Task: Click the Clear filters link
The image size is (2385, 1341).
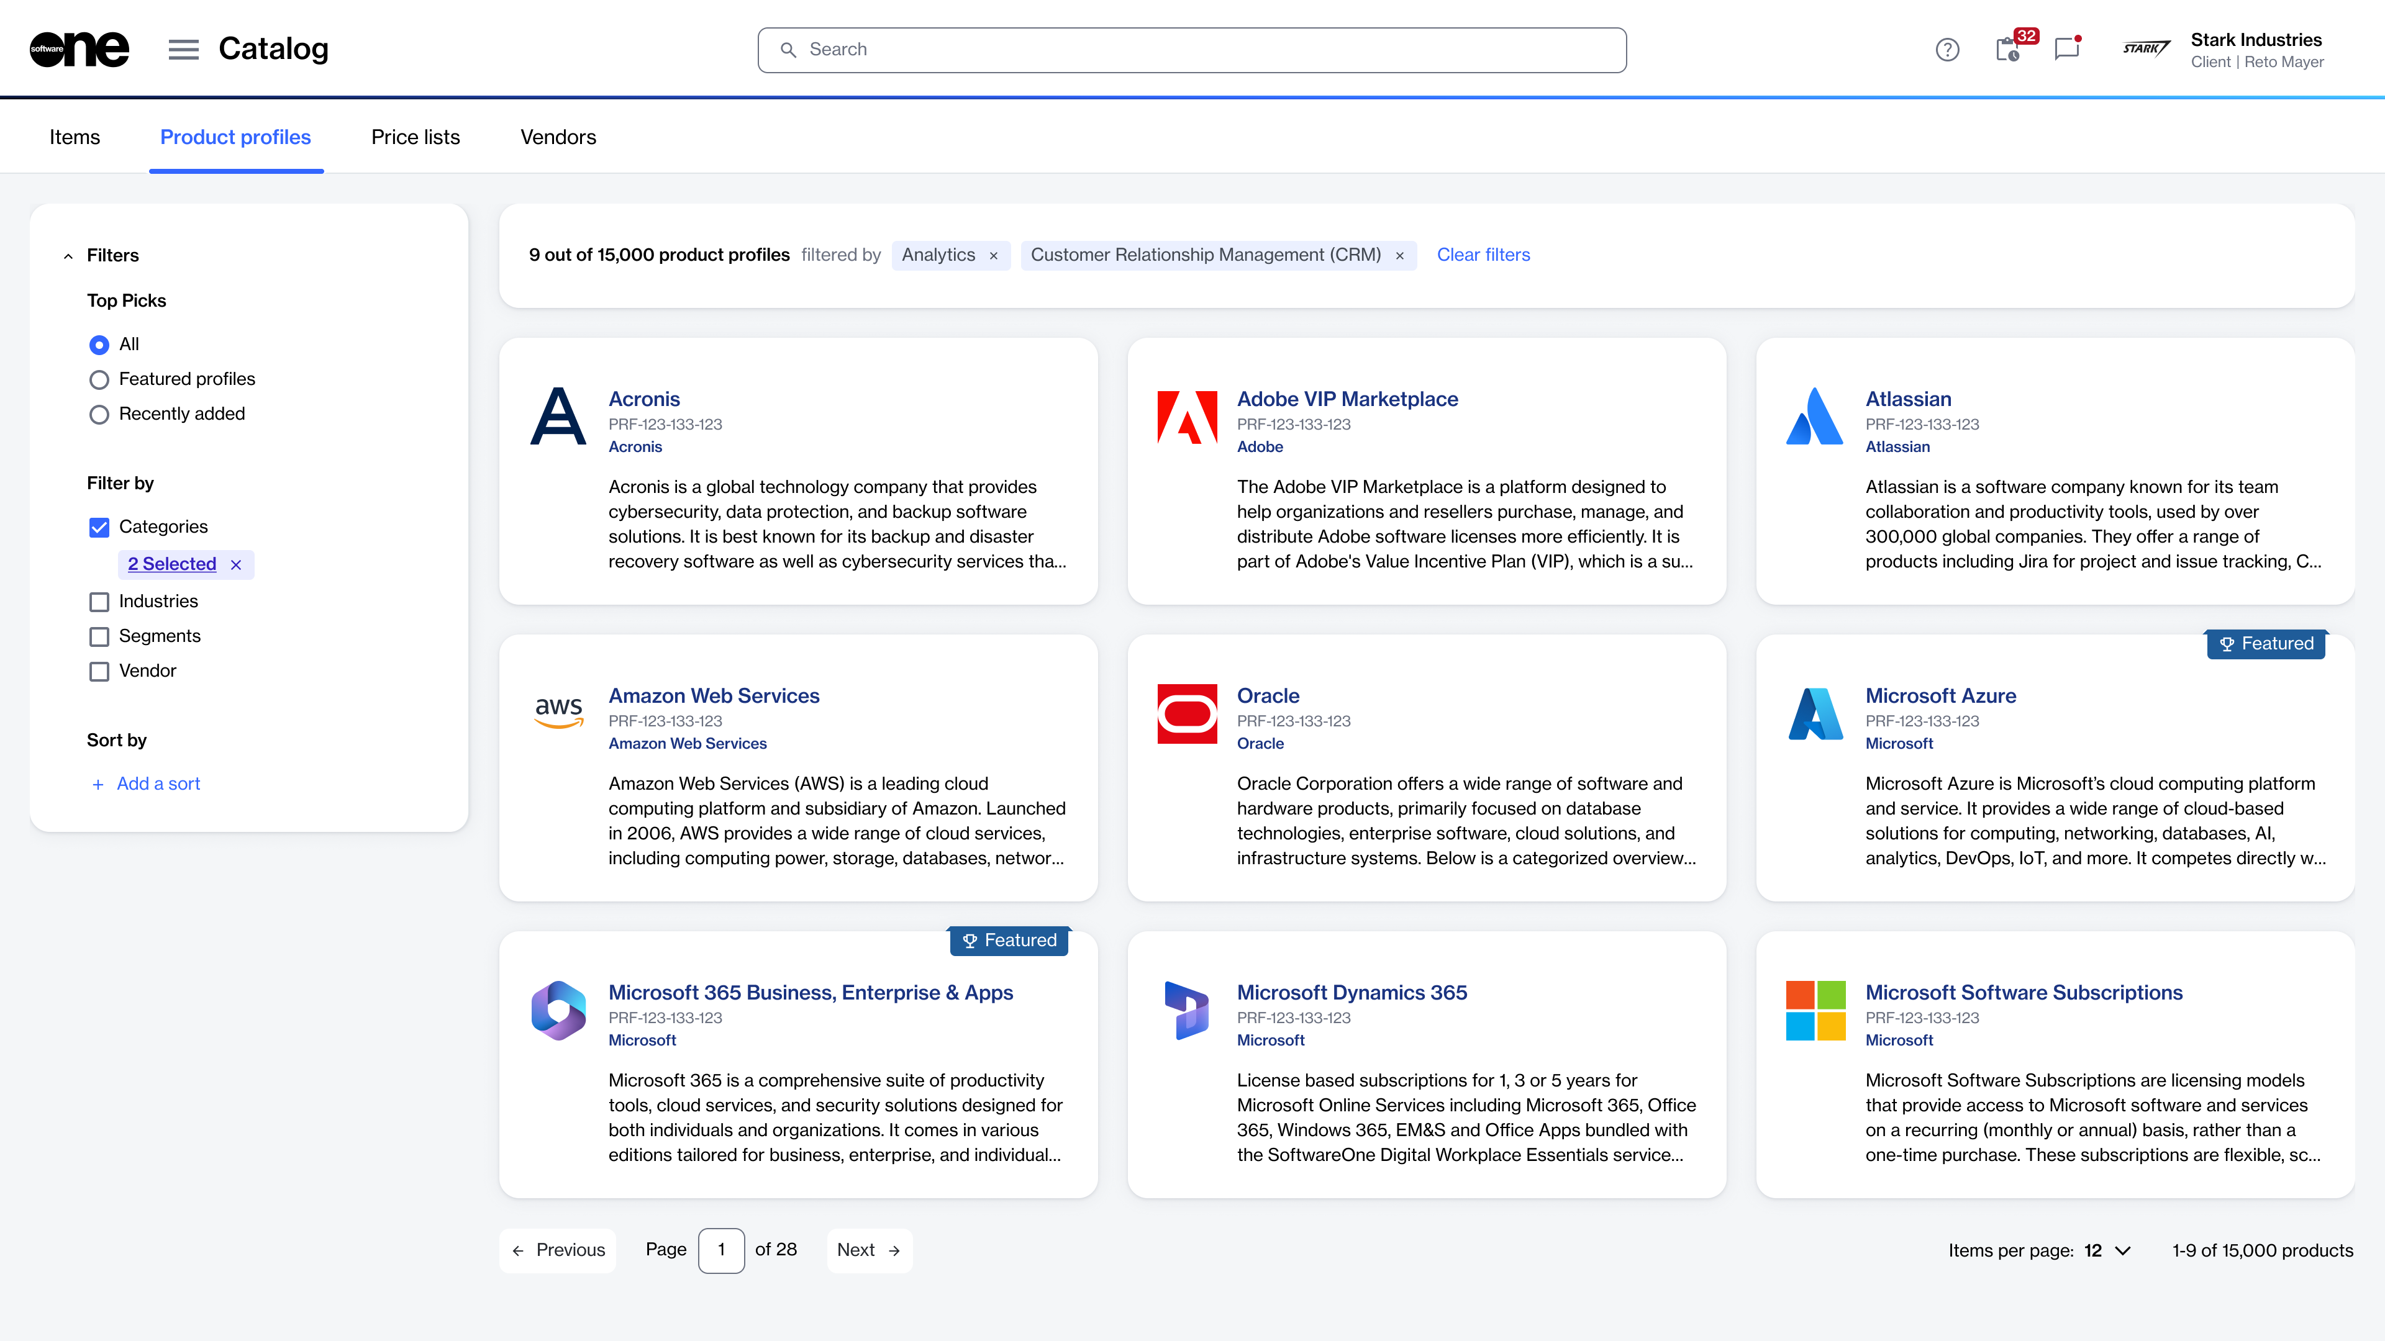Action: click(1483, 255)
